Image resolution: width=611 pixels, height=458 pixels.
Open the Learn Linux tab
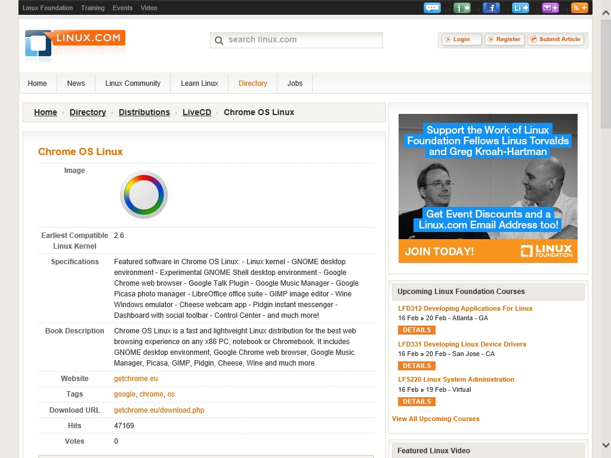coord(199,83)
